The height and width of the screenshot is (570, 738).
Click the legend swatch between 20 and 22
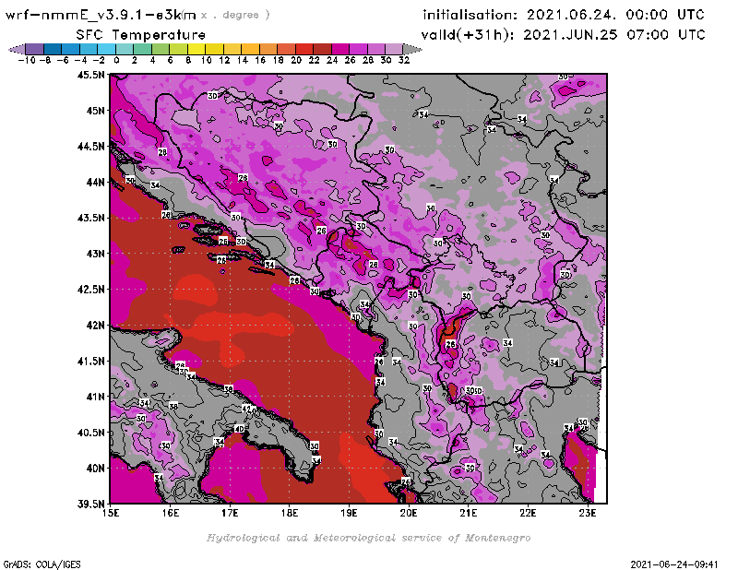click(304, 49)
